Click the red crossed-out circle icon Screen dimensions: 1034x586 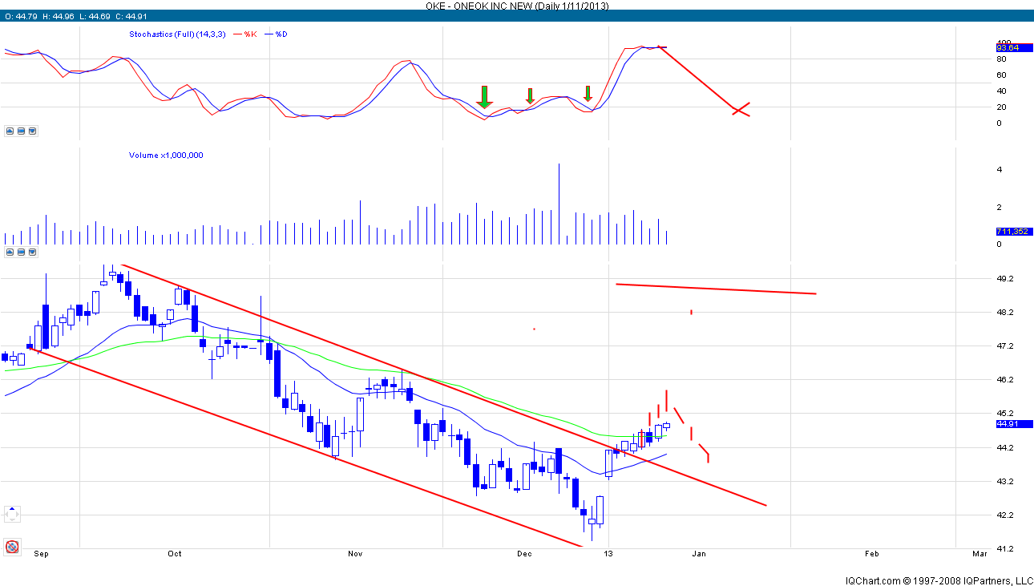tap(12, 547)
